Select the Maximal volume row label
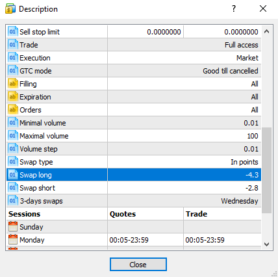 [x=44, y=136]
